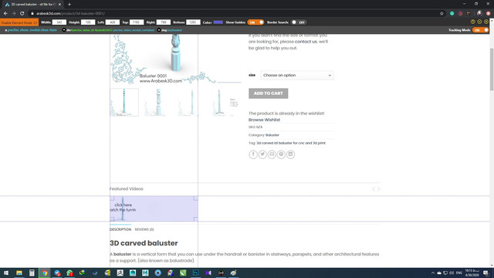Bookmark this page with the star icon
This screenshot has height=278, width=494.
coord(442,13)
